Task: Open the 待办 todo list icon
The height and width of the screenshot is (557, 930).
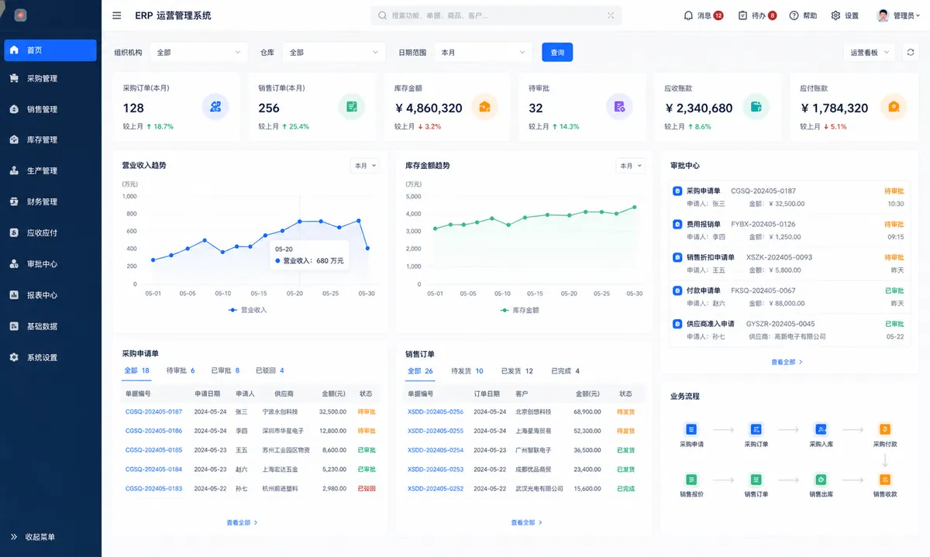Action: click(742, 15)
